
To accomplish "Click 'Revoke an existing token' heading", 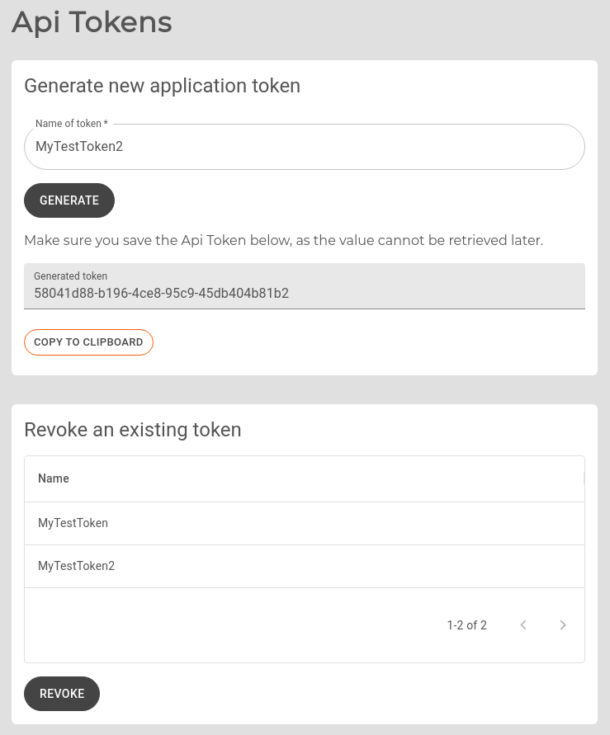I will pos(132,430).
